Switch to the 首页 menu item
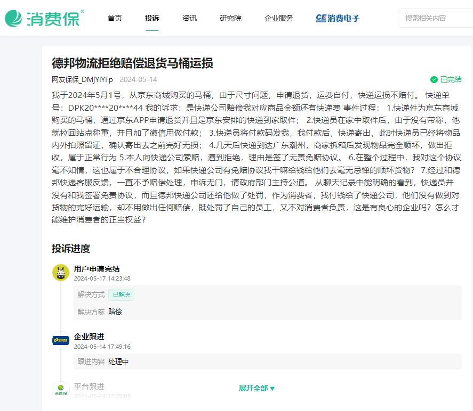473x411 pixels. pos(114,18)
